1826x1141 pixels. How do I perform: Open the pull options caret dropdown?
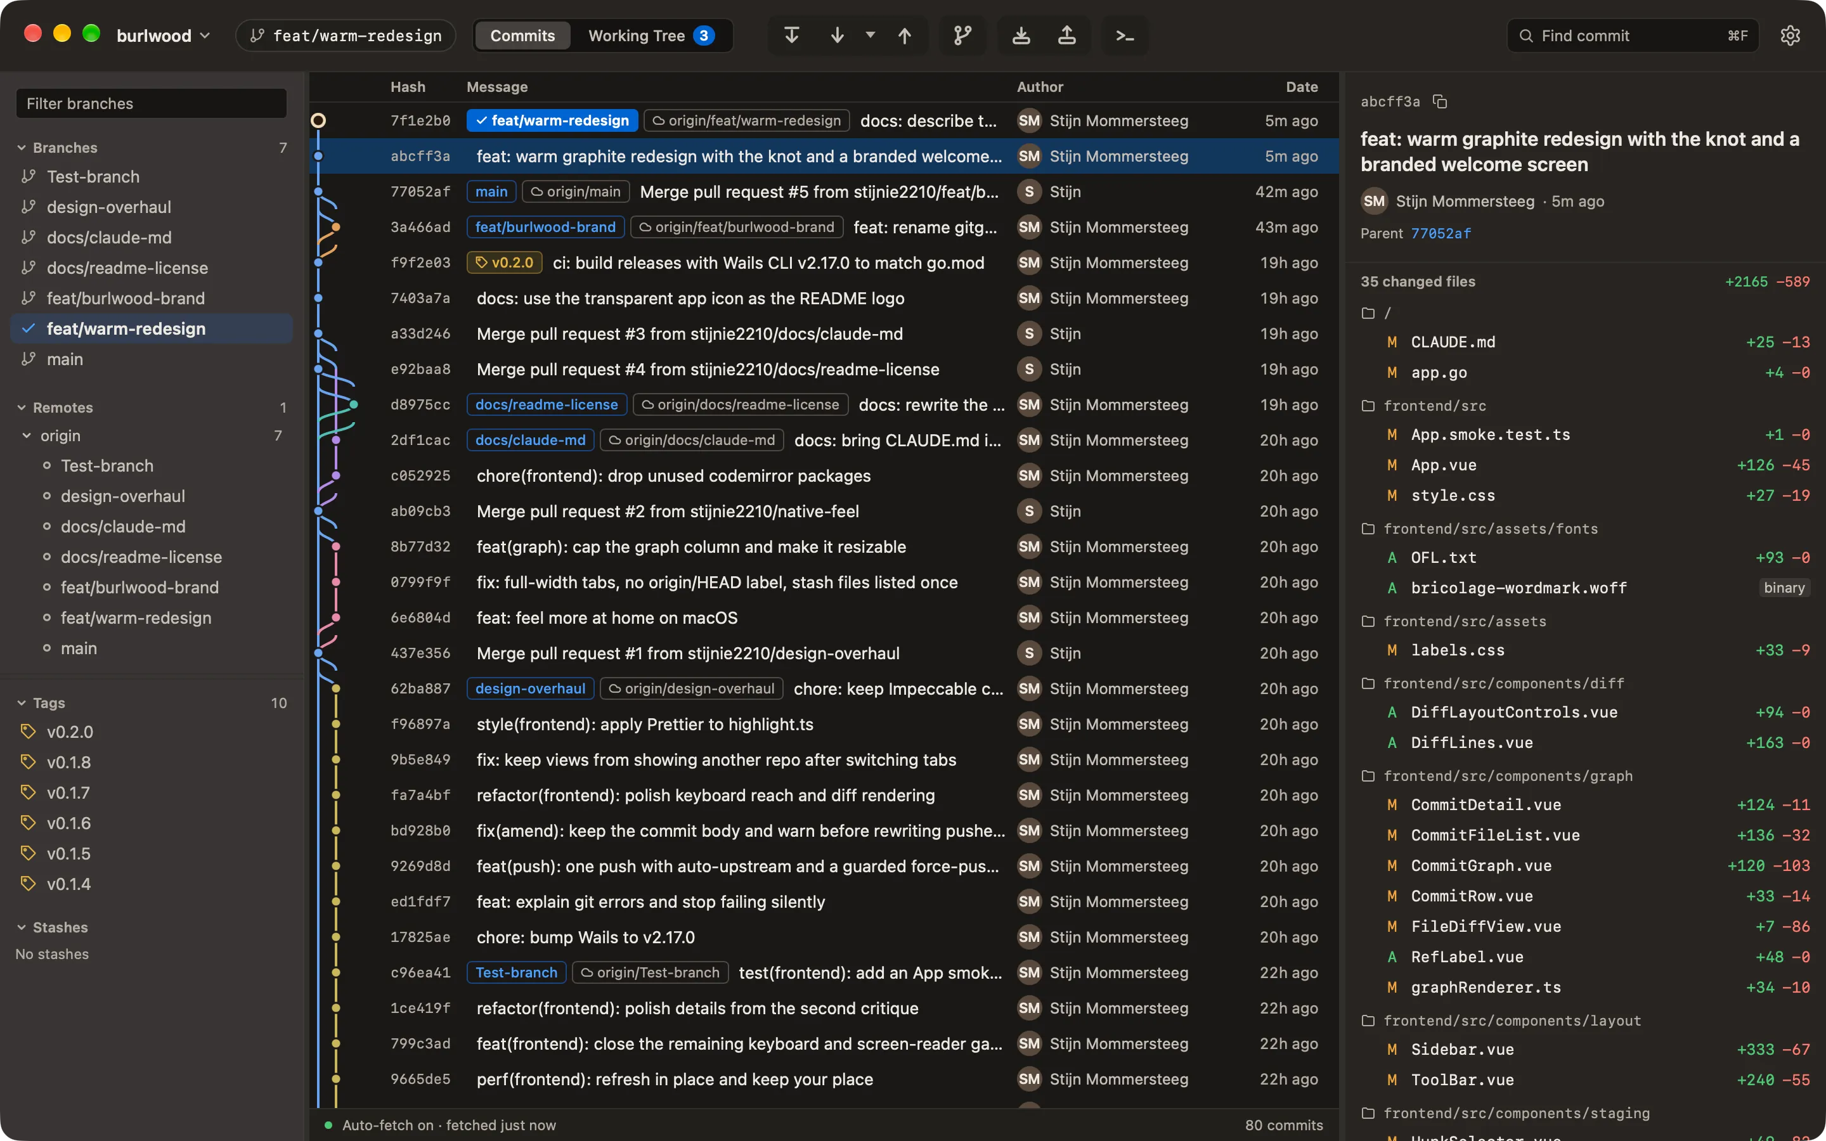click(870, 35)
